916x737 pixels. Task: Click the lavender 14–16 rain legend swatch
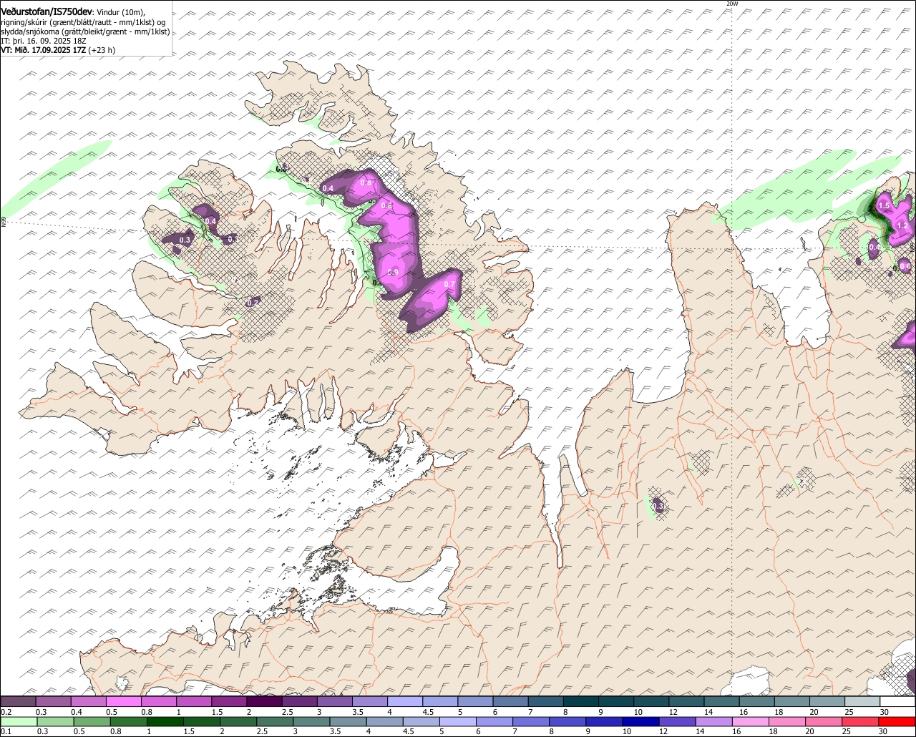[715, 721]
